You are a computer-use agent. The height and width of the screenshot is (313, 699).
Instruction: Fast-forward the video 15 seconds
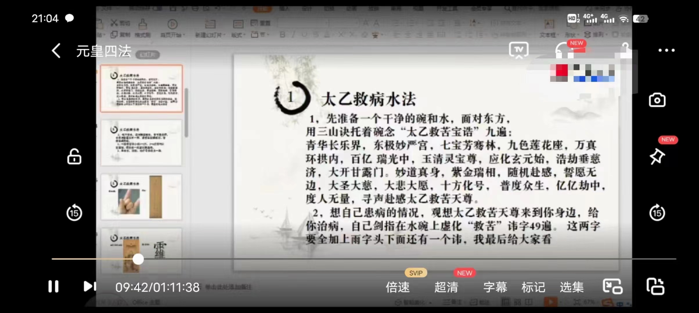click(657, 212)
